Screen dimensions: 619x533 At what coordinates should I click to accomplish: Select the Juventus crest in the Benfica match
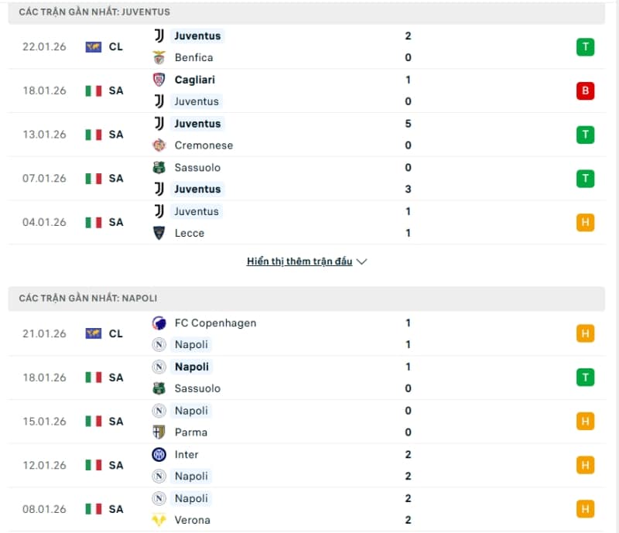159,36
